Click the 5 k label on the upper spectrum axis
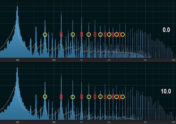 [145, 60]
